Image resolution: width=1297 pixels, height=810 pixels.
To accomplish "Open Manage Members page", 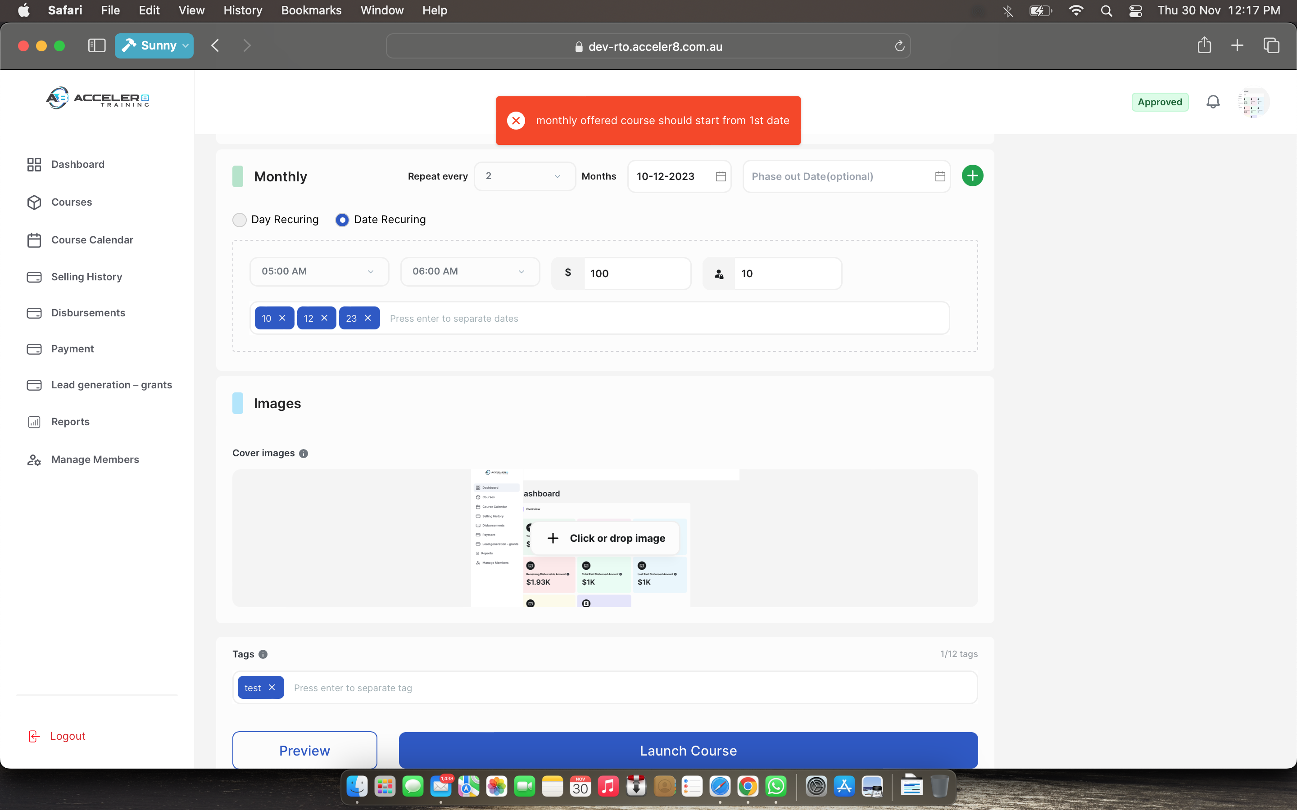I will [x=82, y=459].
